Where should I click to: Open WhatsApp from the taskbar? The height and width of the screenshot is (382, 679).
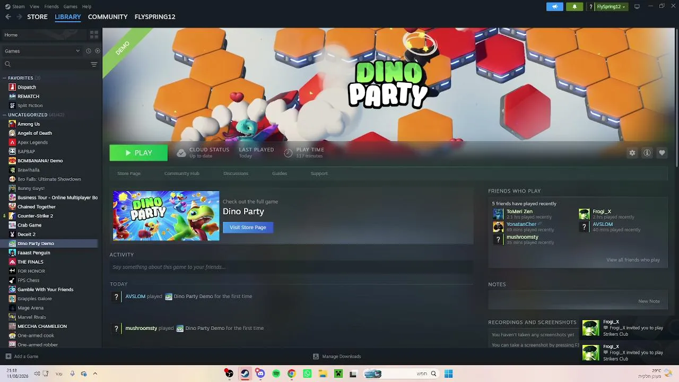pos(307,374)
